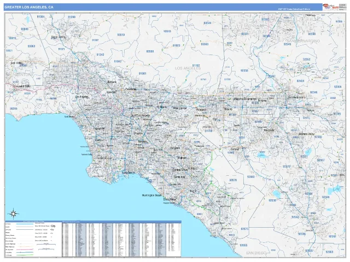Click the Los Angeles city label
Screen dimensions: 350x262
[x=81, y=97]
